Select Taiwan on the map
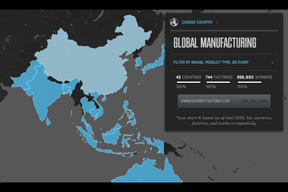288x192 pixels. [x=125, y=90]
